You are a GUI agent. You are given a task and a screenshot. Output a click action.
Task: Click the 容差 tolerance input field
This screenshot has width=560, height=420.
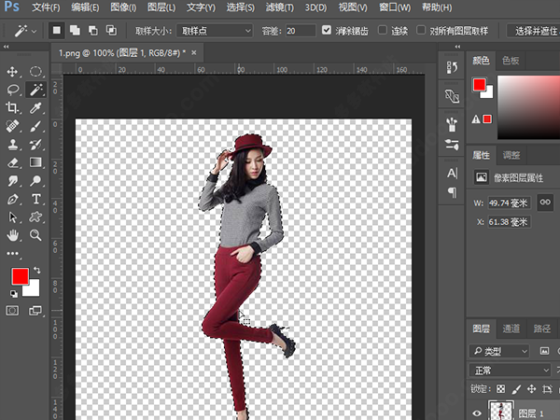[x=301, y=31]
